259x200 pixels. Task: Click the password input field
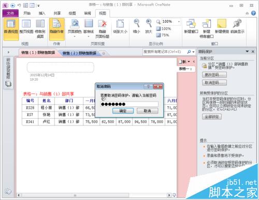point(129,104)
